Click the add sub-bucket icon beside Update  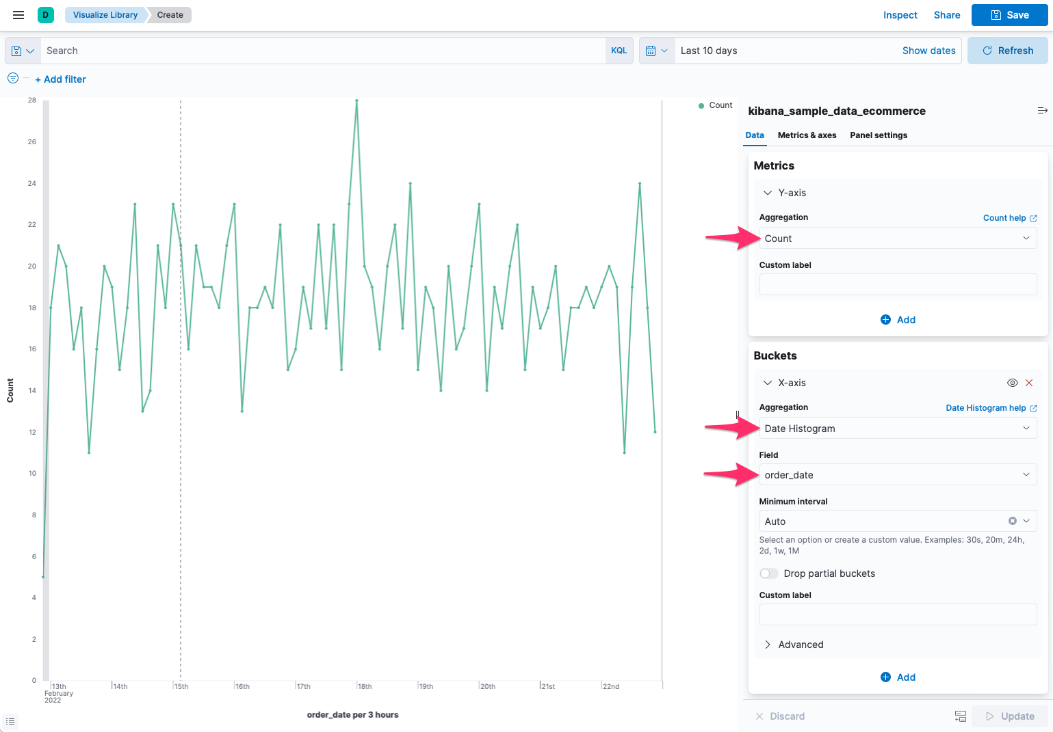click(960, 716)
